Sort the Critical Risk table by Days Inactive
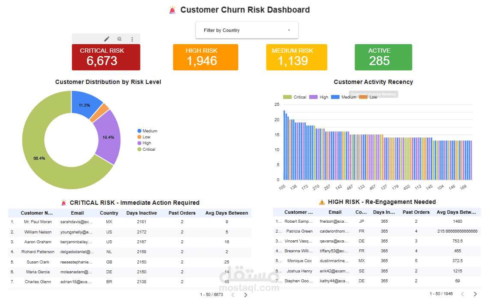 141,213
